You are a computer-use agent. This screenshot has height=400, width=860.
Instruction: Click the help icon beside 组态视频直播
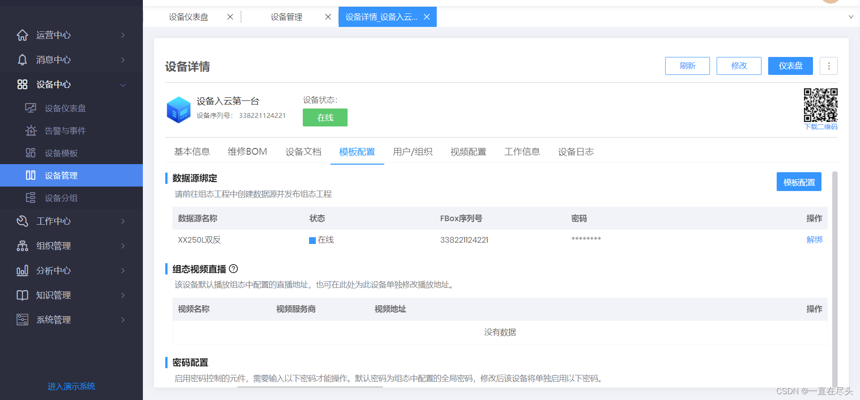233,269
